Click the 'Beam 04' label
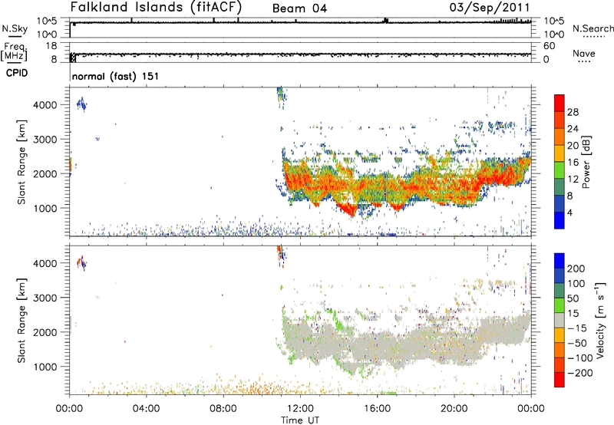 tap(299, 8)
